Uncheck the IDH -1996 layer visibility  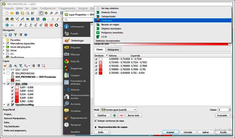(x=8, y=84)
